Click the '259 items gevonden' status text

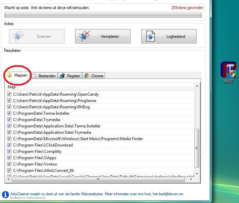click(x=187, y=8)
